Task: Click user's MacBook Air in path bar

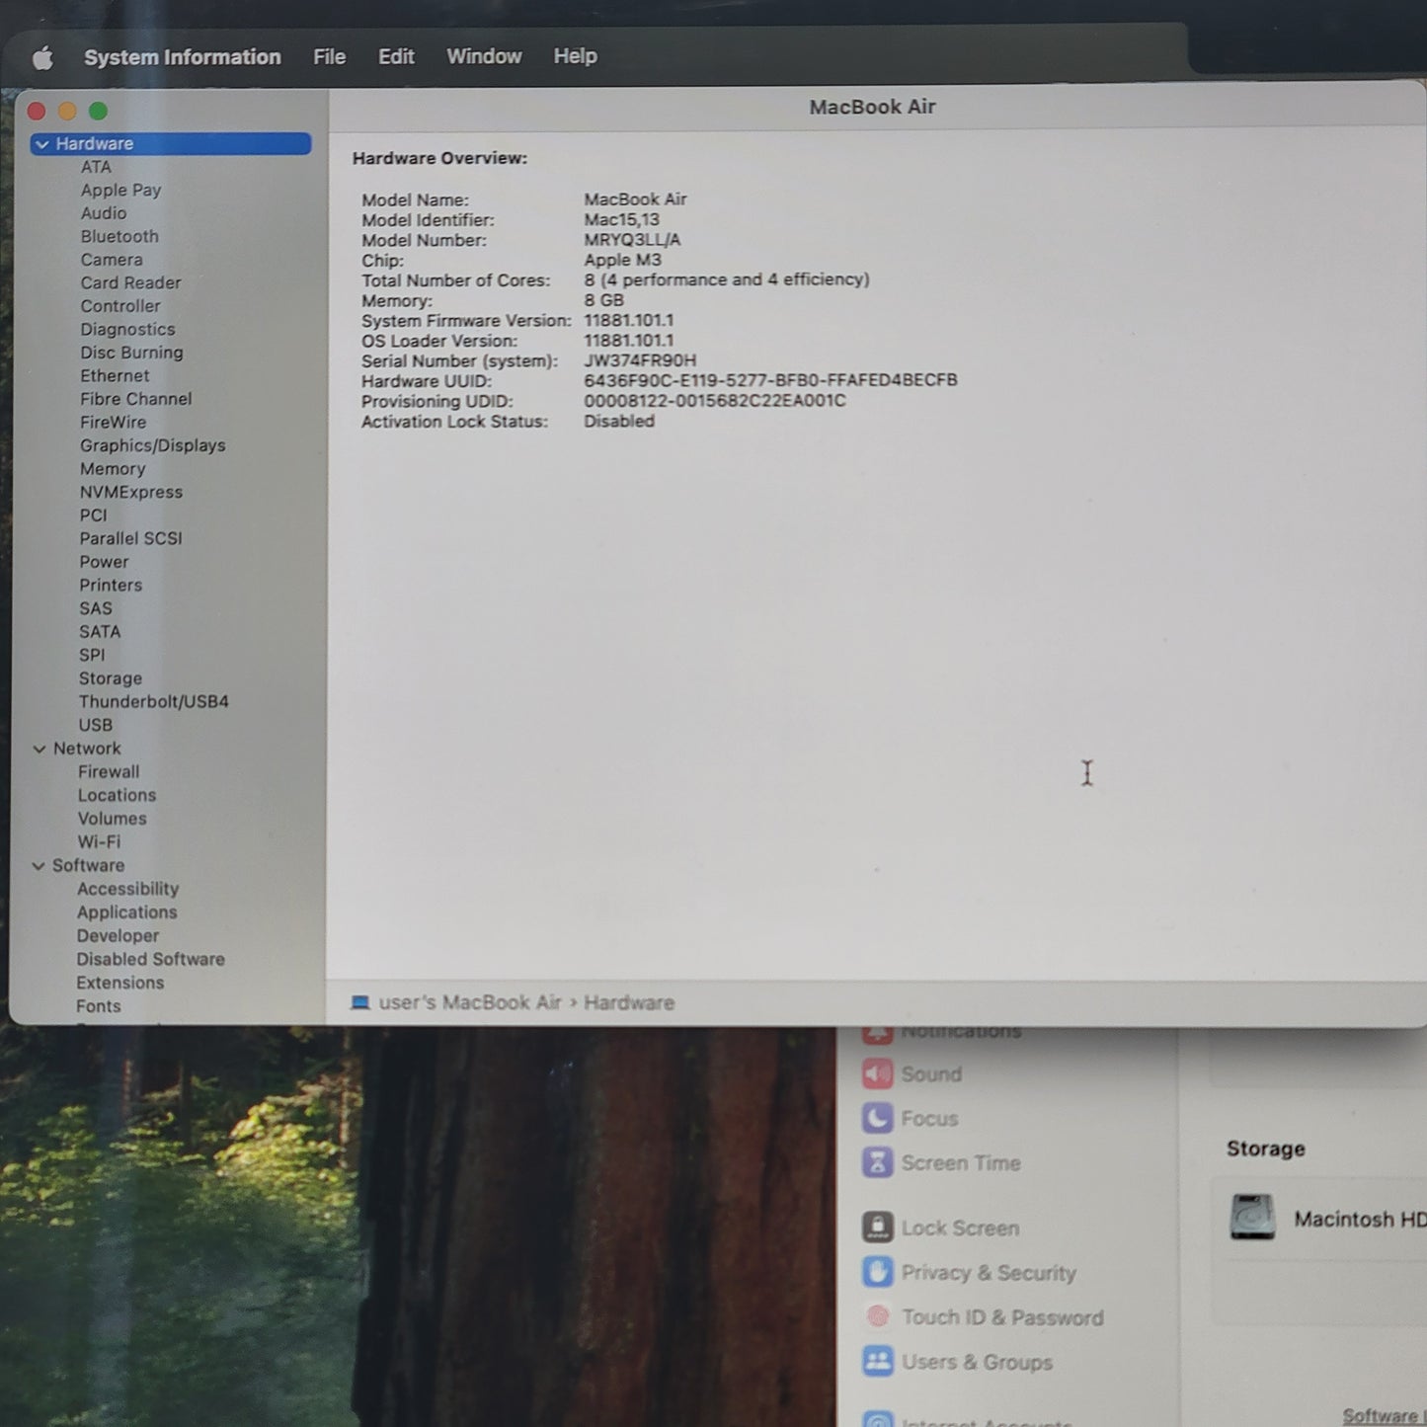Action: (x=470, y=1003)
